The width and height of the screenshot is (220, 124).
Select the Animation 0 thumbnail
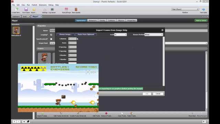(x=16, y=31)
